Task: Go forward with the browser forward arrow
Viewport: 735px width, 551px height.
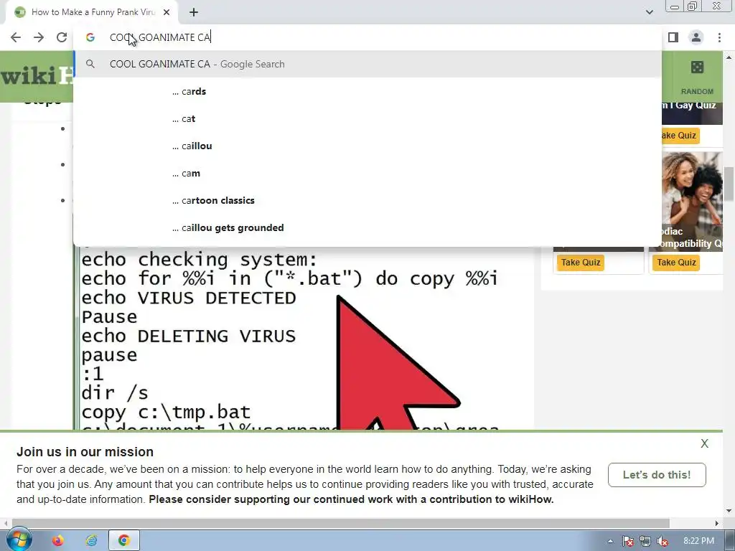Action: tap(39, 37)
